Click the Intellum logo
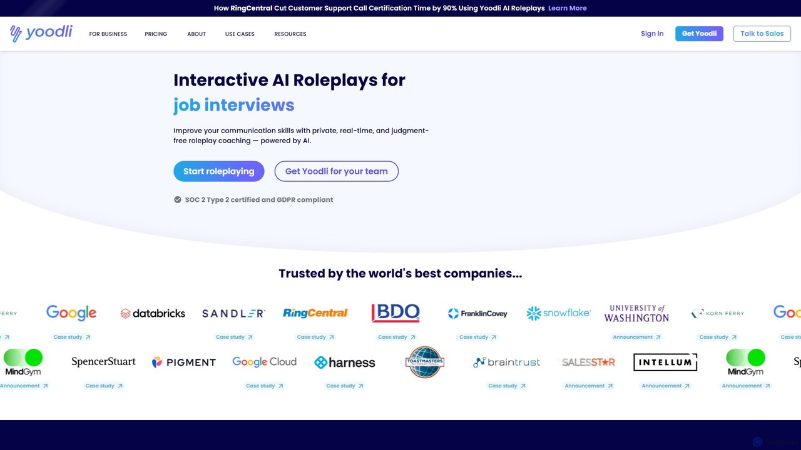The height and width of the screenshot is (450, 801). pos(665,362)
